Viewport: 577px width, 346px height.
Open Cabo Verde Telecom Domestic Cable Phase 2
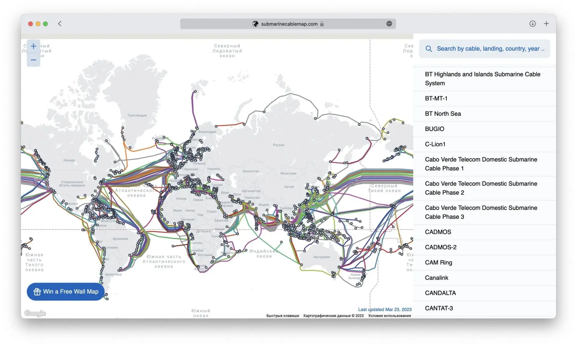click(x=484, y=188)
